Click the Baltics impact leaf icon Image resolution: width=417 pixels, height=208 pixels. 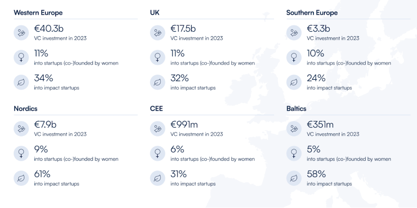click(x=294, y=178)
